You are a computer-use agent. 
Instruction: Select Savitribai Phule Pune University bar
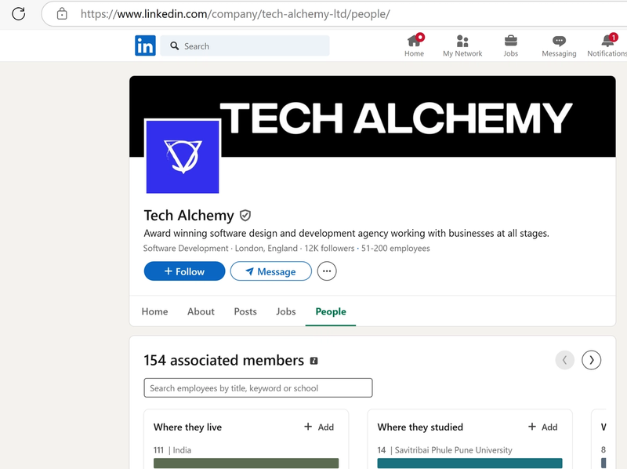pos(469,463)
